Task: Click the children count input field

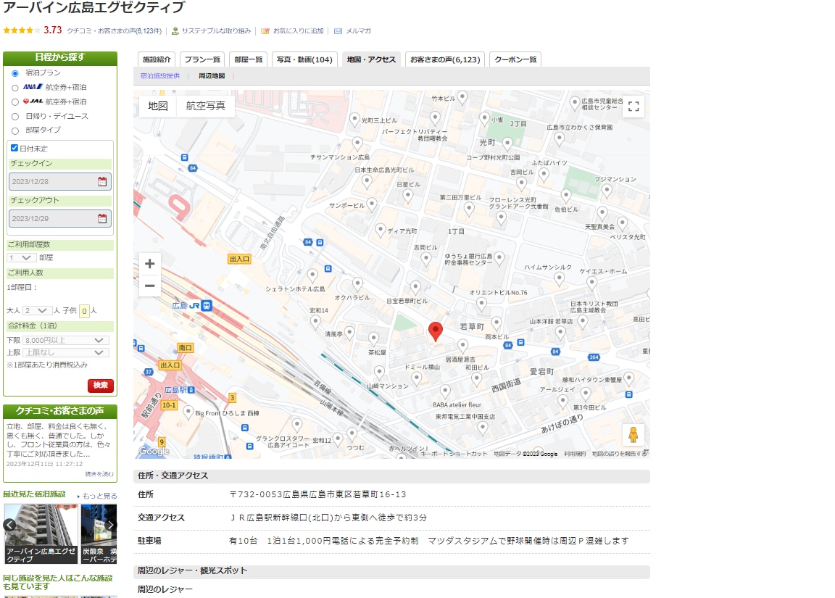Action: coord(84,311)
